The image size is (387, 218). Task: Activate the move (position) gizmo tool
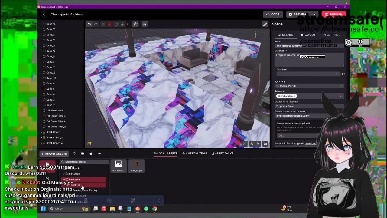[x=110, y=24]
